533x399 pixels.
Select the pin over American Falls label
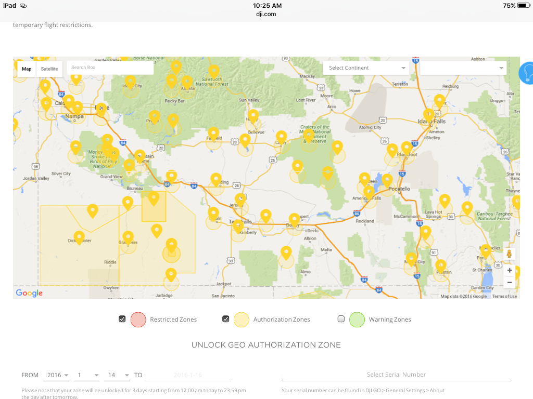tap(369, 193)
